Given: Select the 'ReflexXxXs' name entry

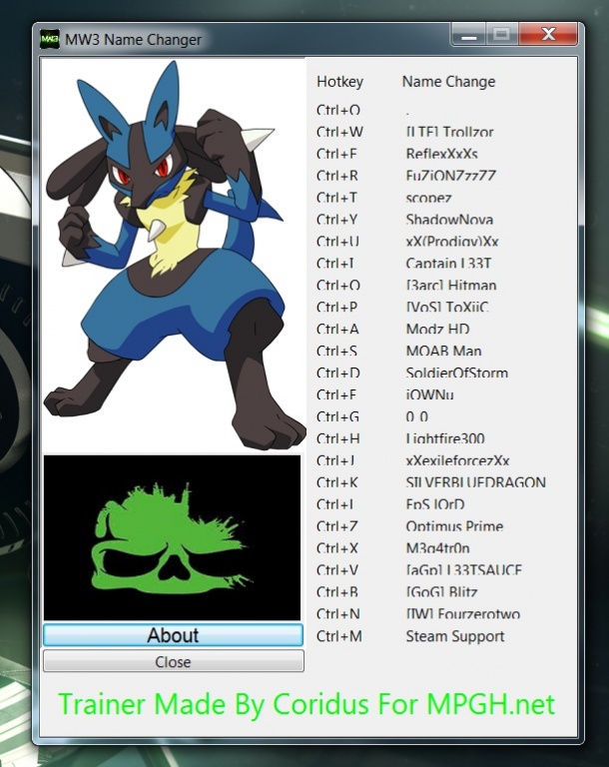Looking at the screenshot, I should (x=441, y=154).
